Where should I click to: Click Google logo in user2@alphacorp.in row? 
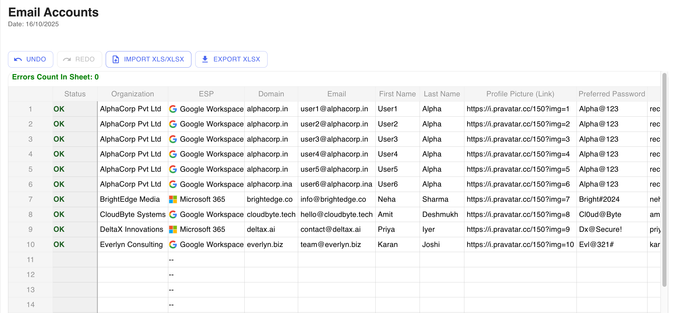tap(173, 124)
